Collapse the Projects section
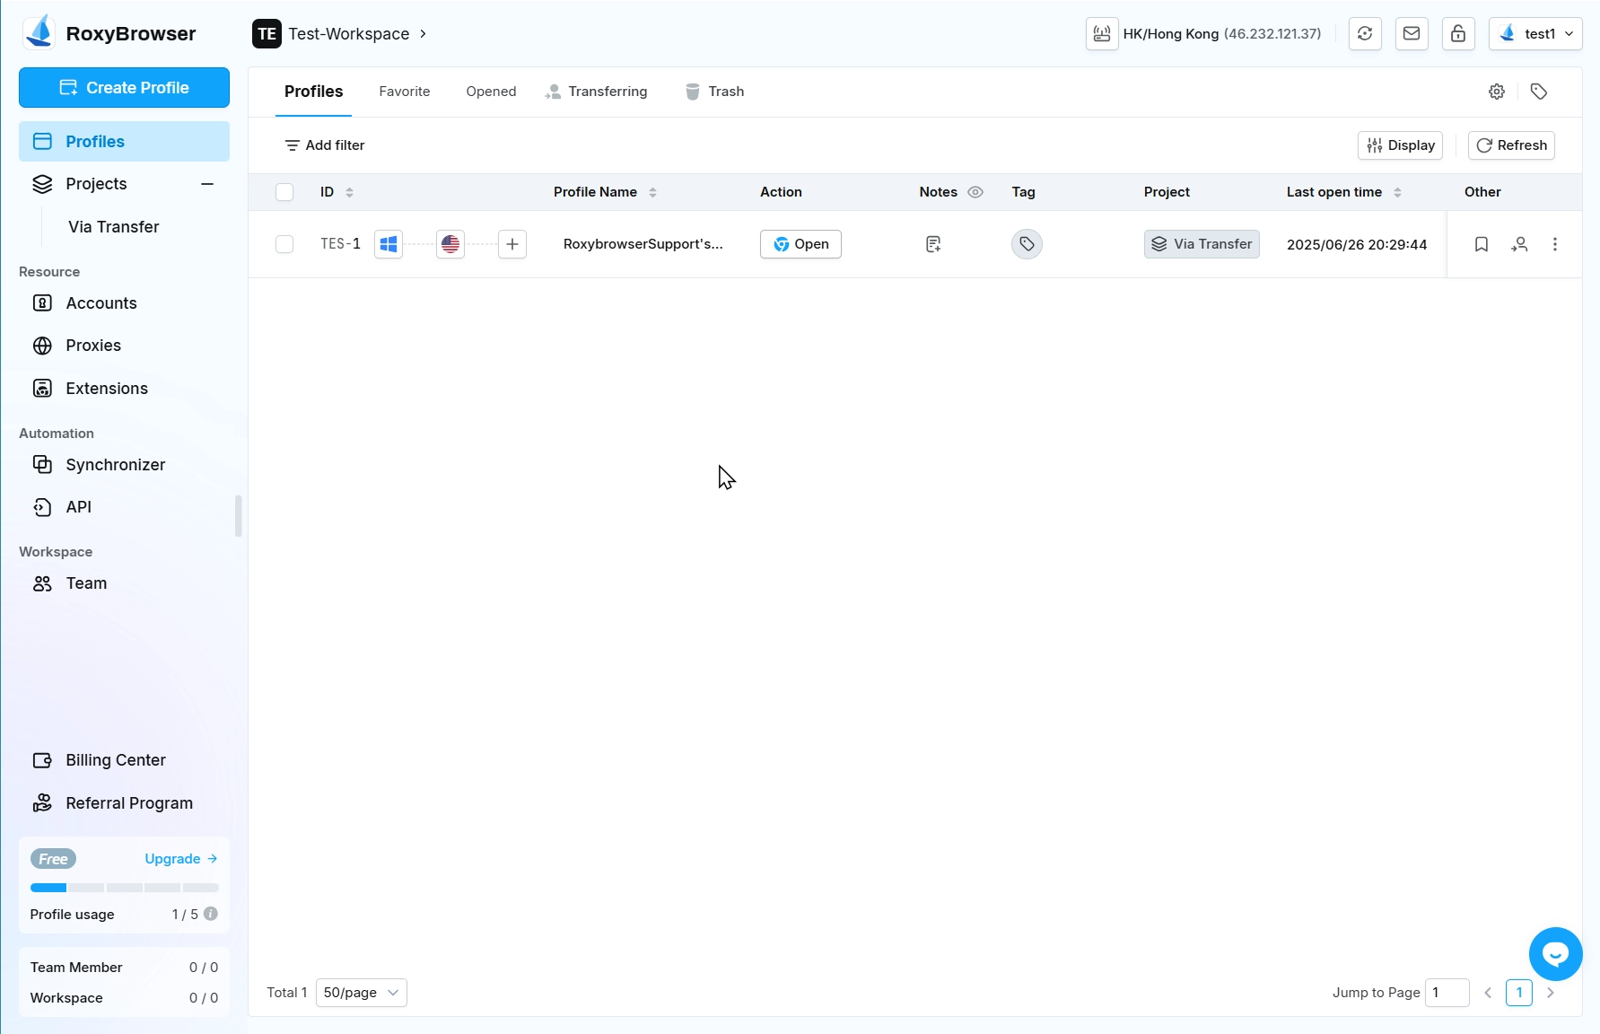The width and height of the screenshot is (1600, 1034). coord(207,184)
